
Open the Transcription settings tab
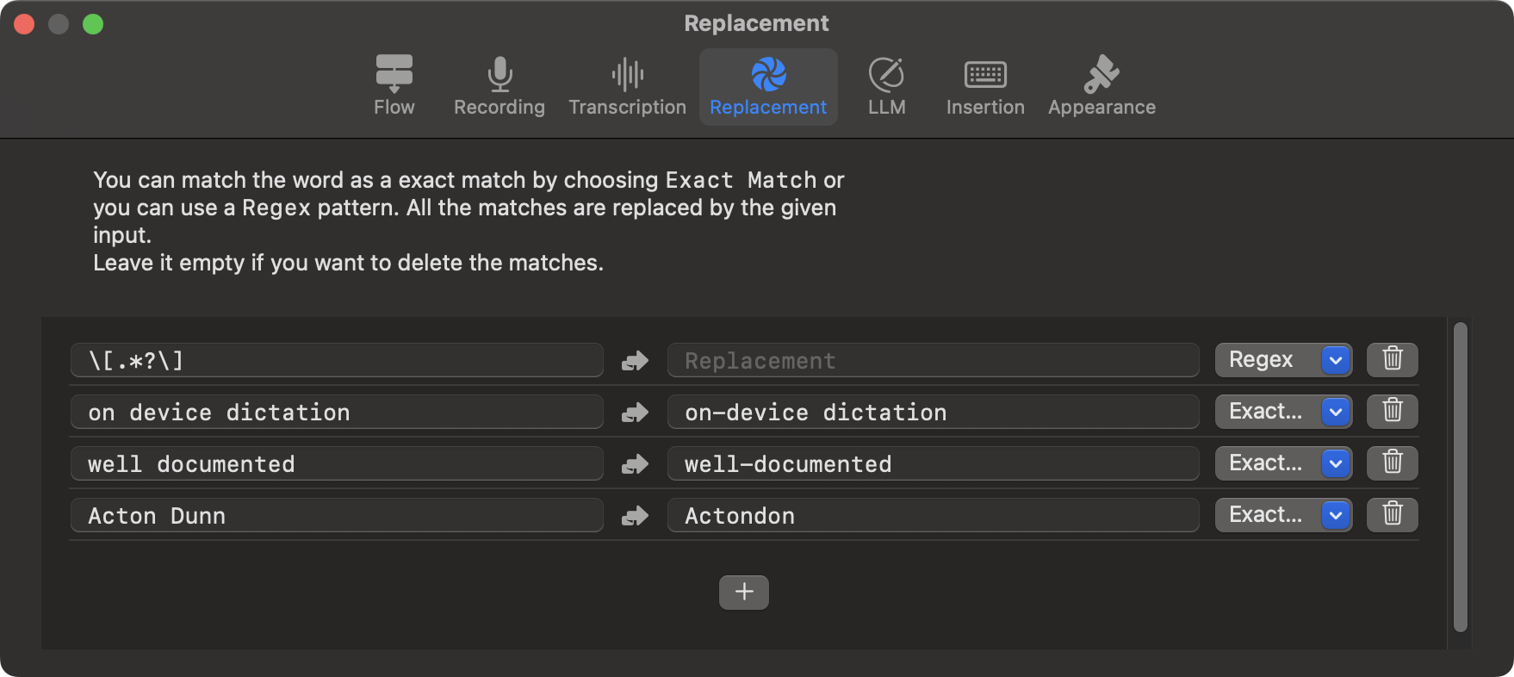(627, 86)
